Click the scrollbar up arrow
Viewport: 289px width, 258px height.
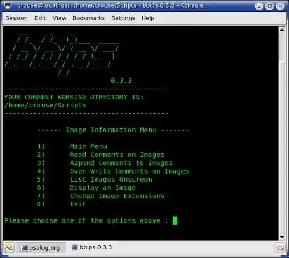[x=282, y=30]
